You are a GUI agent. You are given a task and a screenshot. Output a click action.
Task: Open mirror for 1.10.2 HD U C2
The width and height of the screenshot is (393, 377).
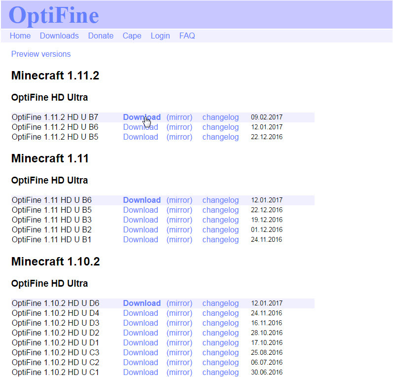click(179, 363)
